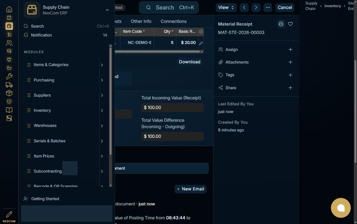The height and width of the screenshot is (224, 357).
Task: Go to next document arrow
Action: pos(256,7)
